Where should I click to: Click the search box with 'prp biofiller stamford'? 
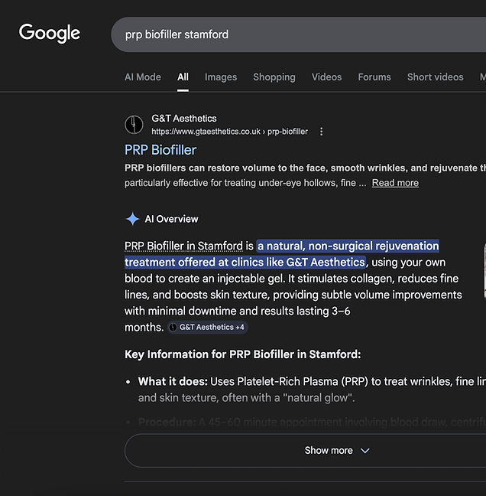[298, 34]
